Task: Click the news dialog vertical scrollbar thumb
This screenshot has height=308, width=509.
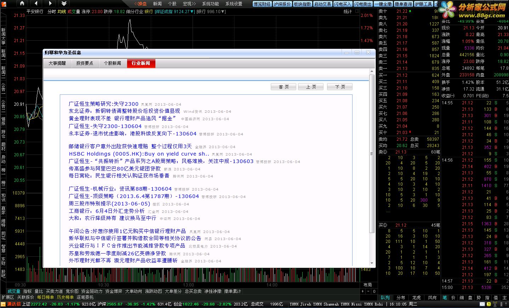Action: 372,154
